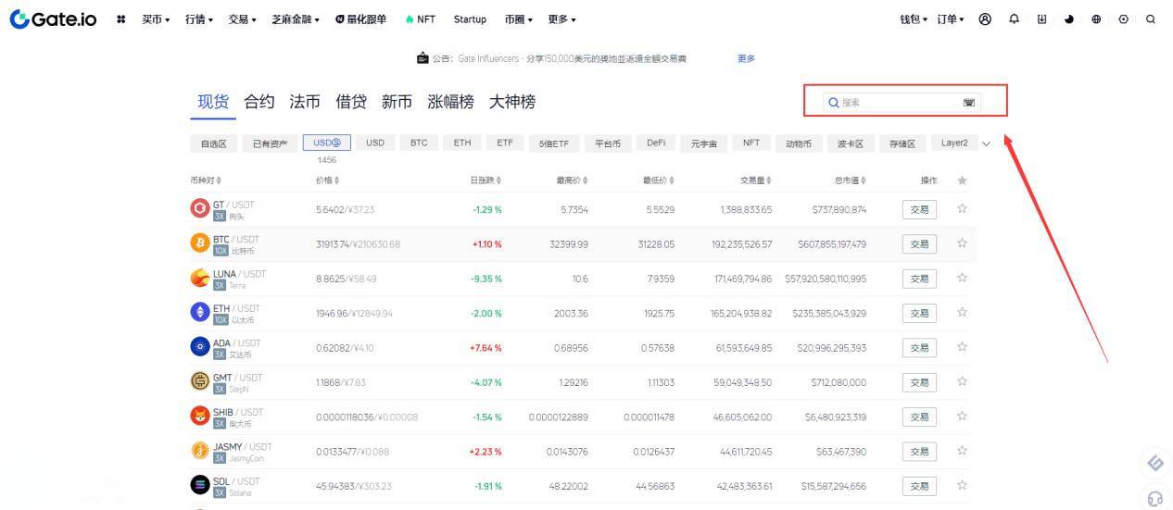Open the 钱包 dropdown menu

pyautogui.click(x=914, y=19)
